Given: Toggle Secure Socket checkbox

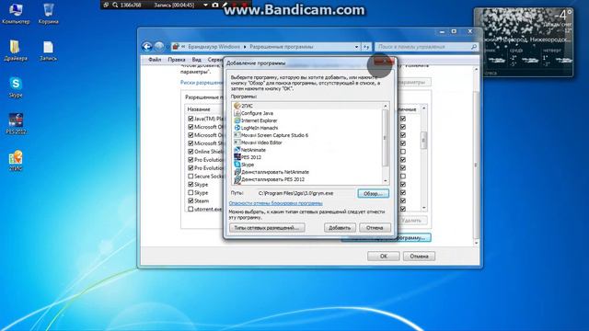Looking at the screenshot, I should [x=191, y=176].
